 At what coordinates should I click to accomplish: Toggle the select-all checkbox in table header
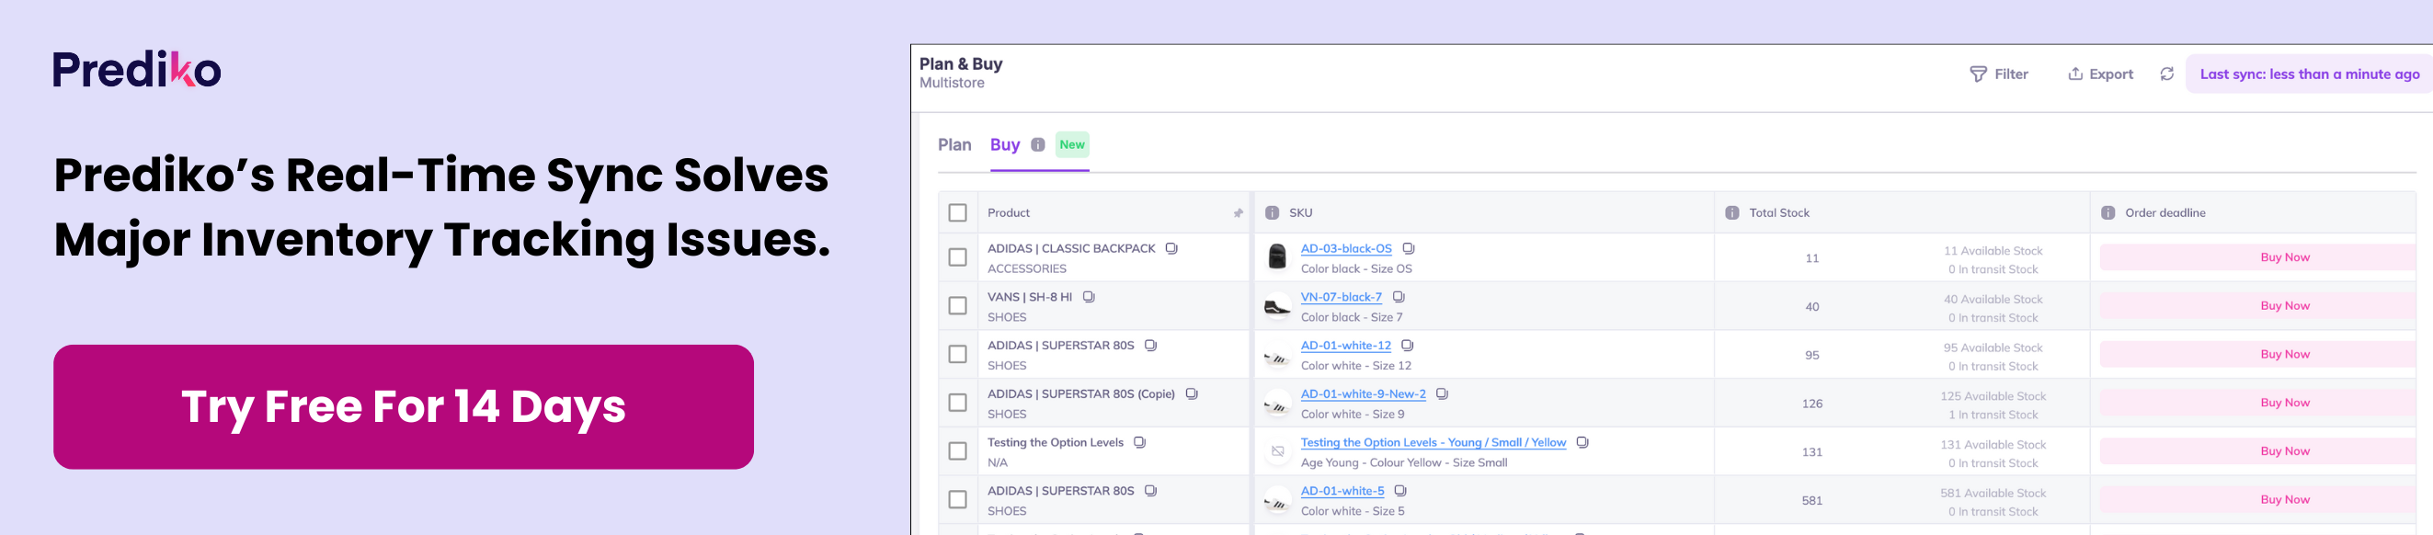[x=958, y=213]
